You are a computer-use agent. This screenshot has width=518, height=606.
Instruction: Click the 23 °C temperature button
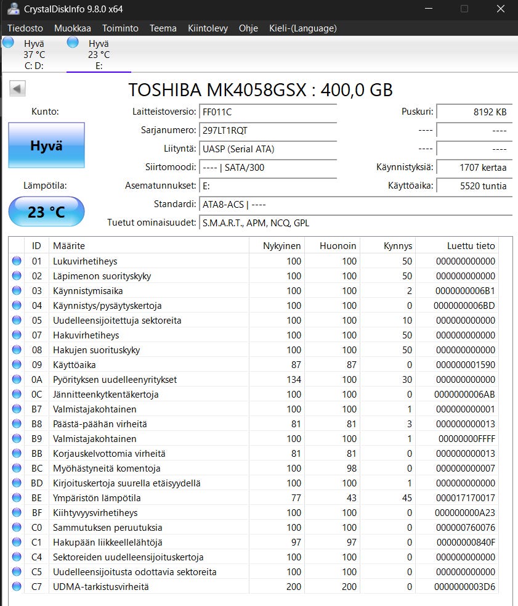point(46,212)
